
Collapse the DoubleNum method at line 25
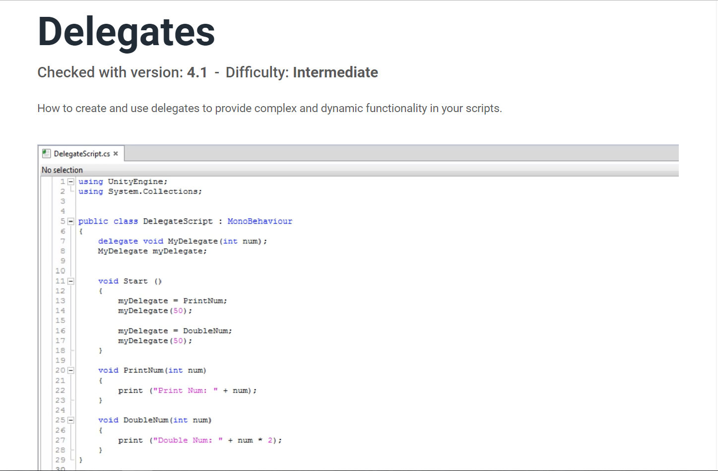tap(71, 420)
